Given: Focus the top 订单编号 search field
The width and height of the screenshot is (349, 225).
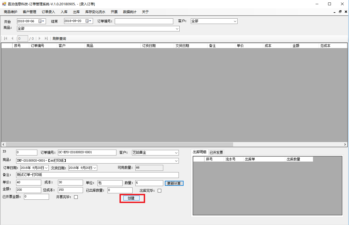Looking at the screenshot, I should 144,21.
